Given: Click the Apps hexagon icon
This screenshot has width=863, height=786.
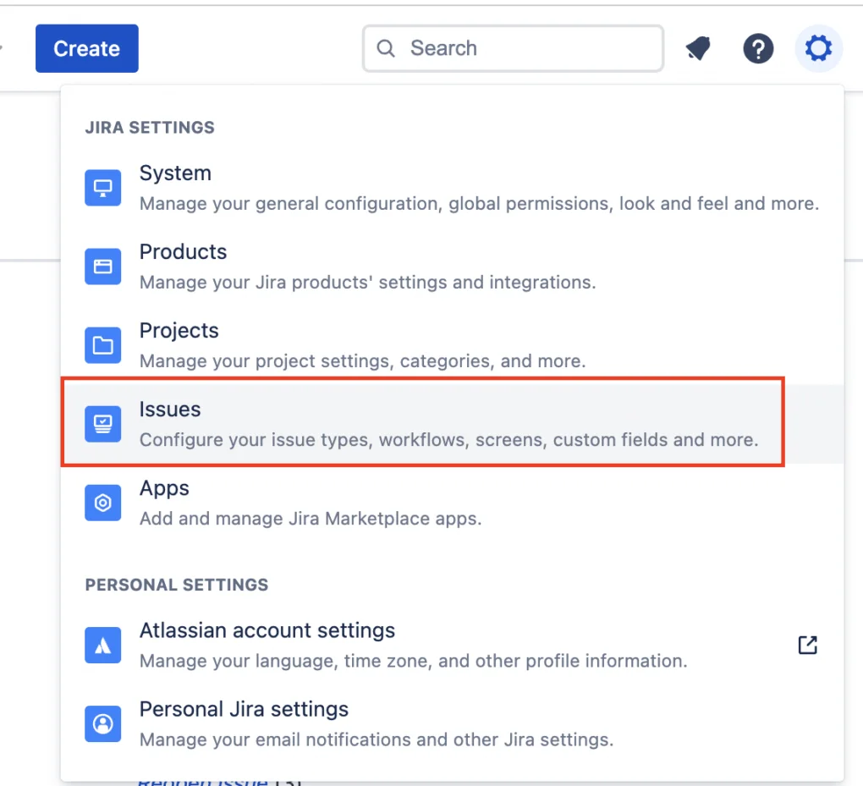Looking at the screenshot, I should point(103,503).
